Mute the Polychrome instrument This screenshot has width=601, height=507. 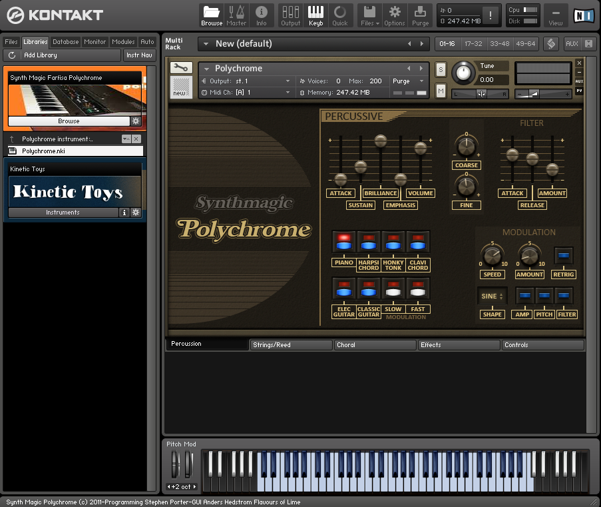pyautogui.click(x=441, y=91)
